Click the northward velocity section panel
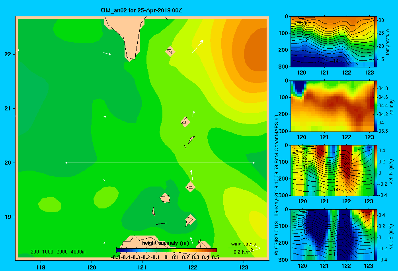The width and height of the screenshot is (398, 271). pos(332,170)
